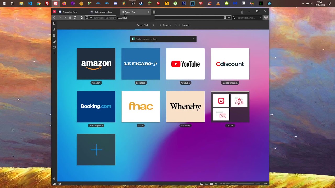This screenshot has width=335, height=188.
Task: Add a new Speed Dial group
Action: pyautogui.click(x=153, y=25)
